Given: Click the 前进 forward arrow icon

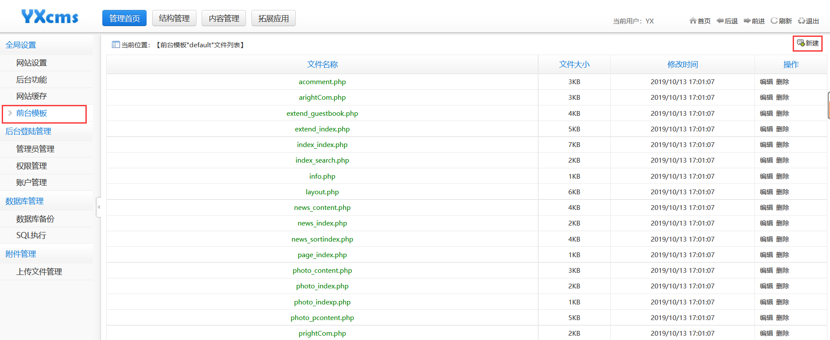Looking at the screenshot, I should coord(747,20).
